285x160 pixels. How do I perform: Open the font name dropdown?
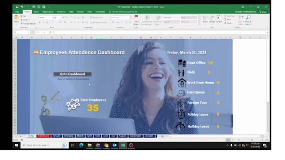pos(52,18)
